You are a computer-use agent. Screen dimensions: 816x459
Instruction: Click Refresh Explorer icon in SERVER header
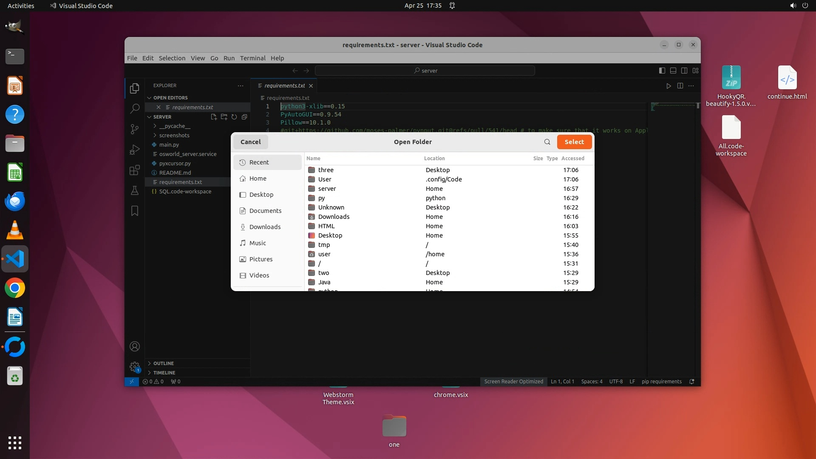point(234,117)
